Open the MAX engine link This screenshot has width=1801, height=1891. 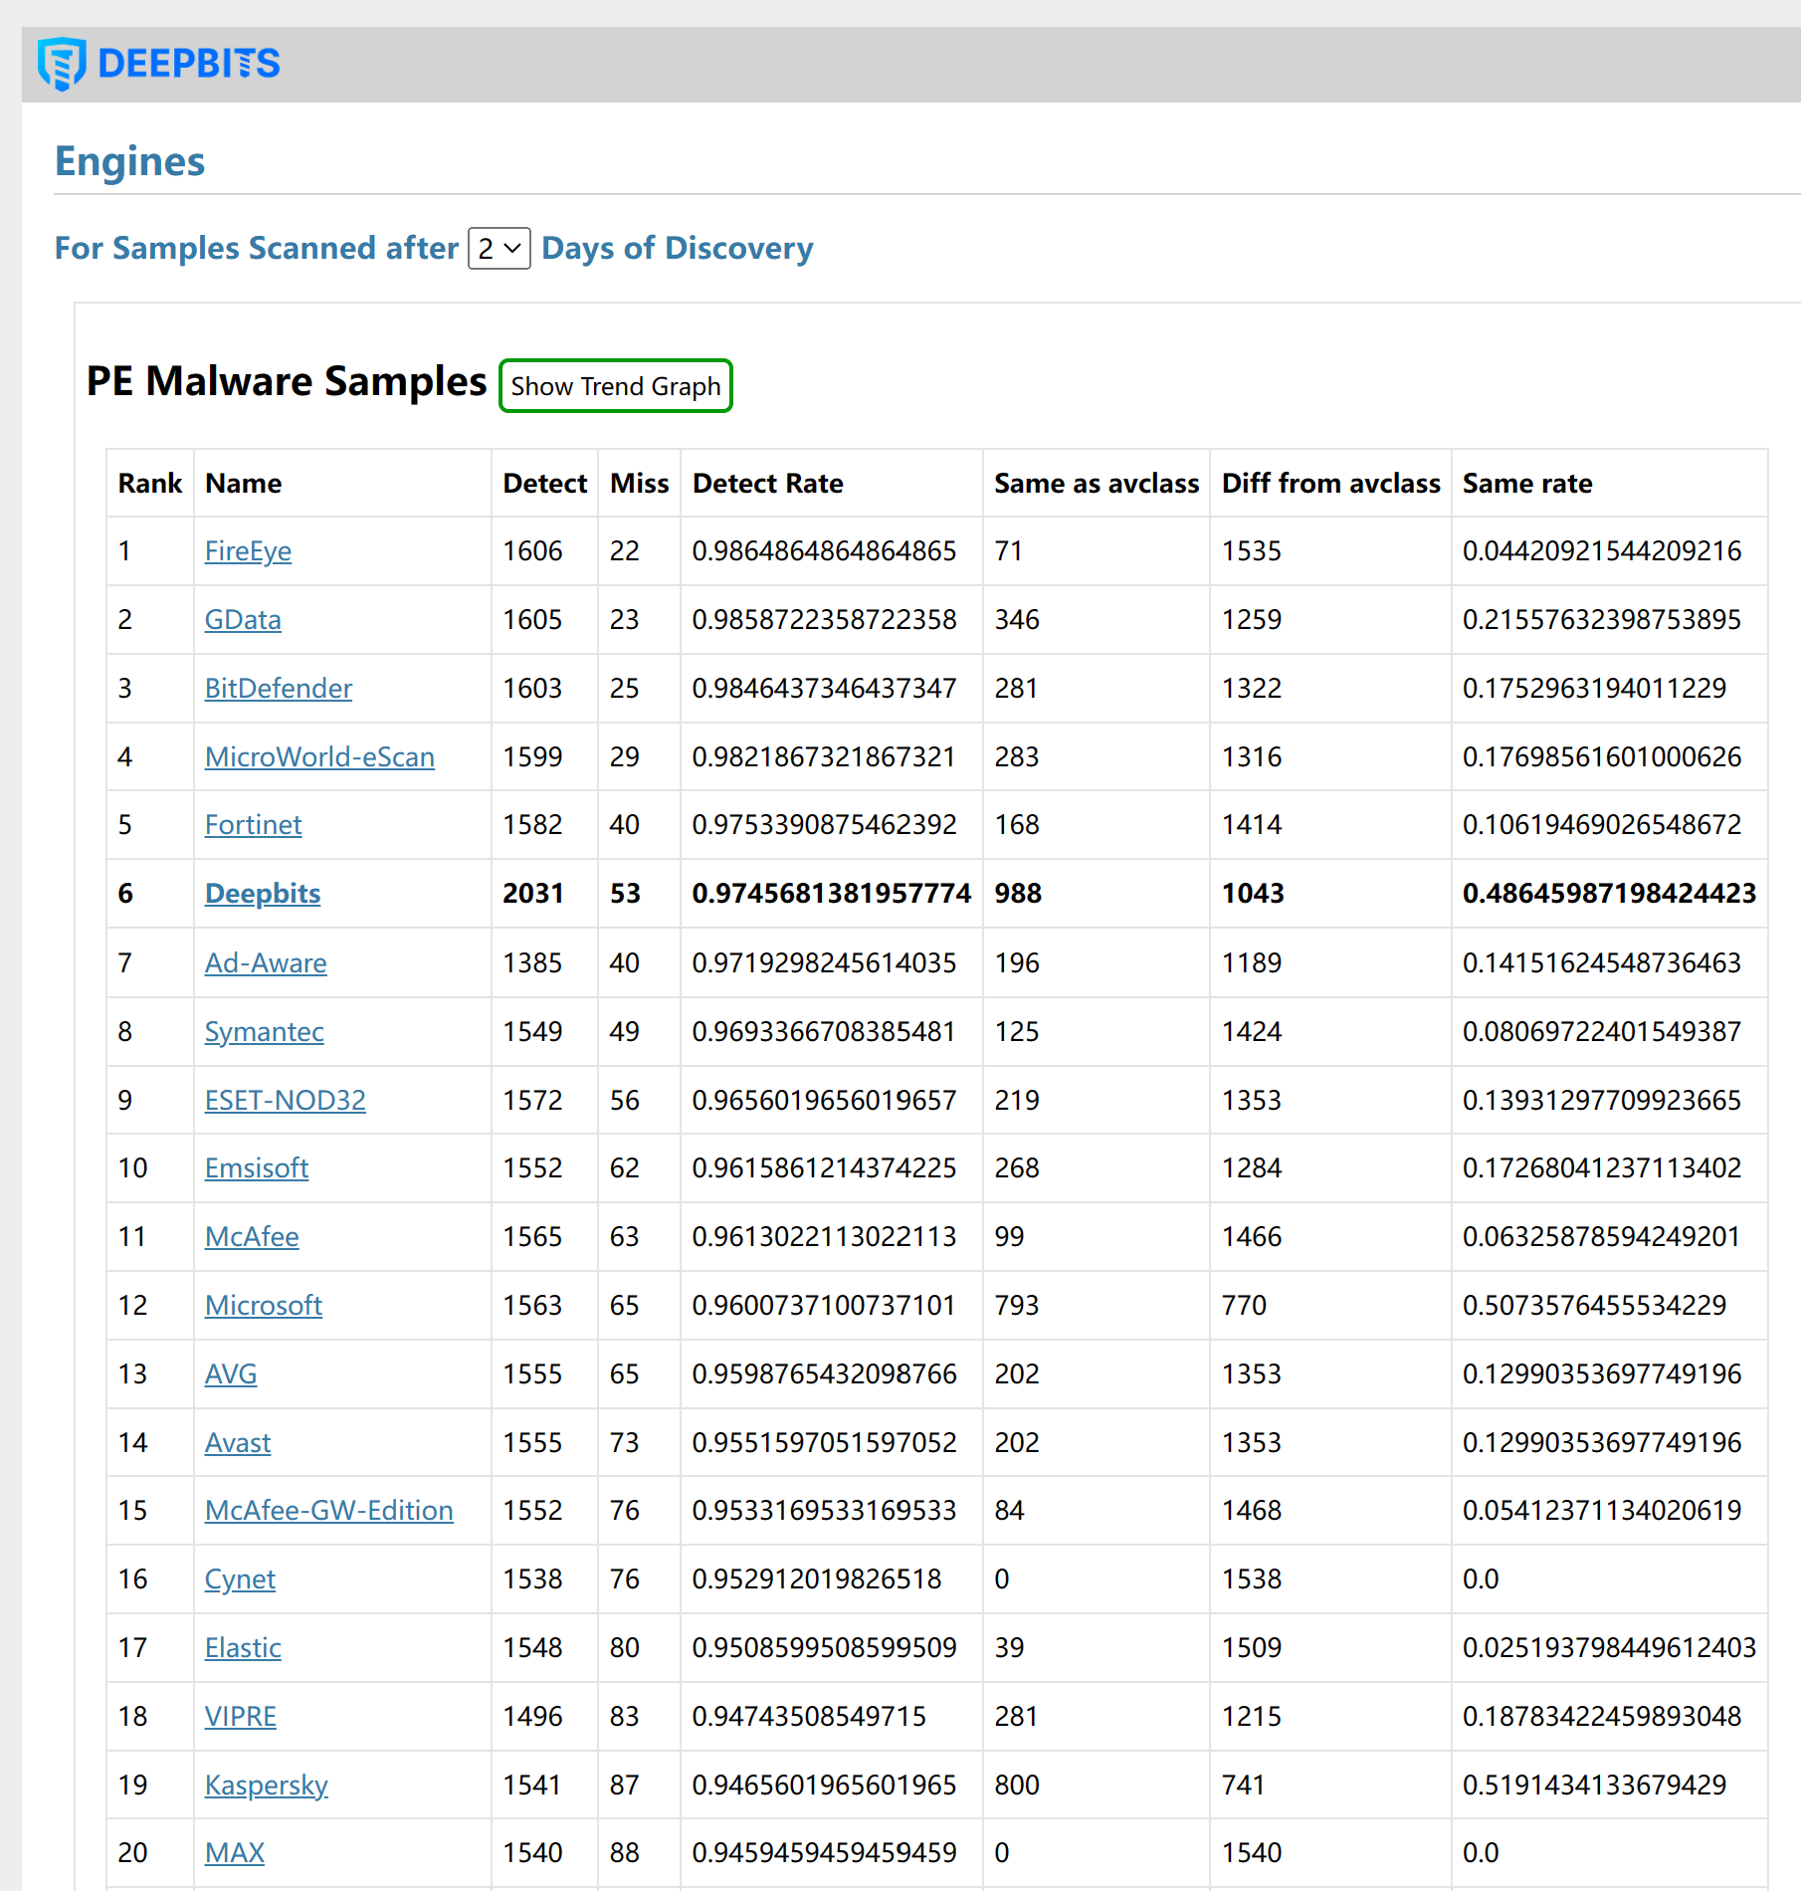234,1852
